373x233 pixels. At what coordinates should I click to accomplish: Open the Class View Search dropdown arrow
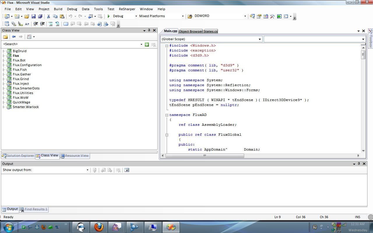click(x=141, y=45)
